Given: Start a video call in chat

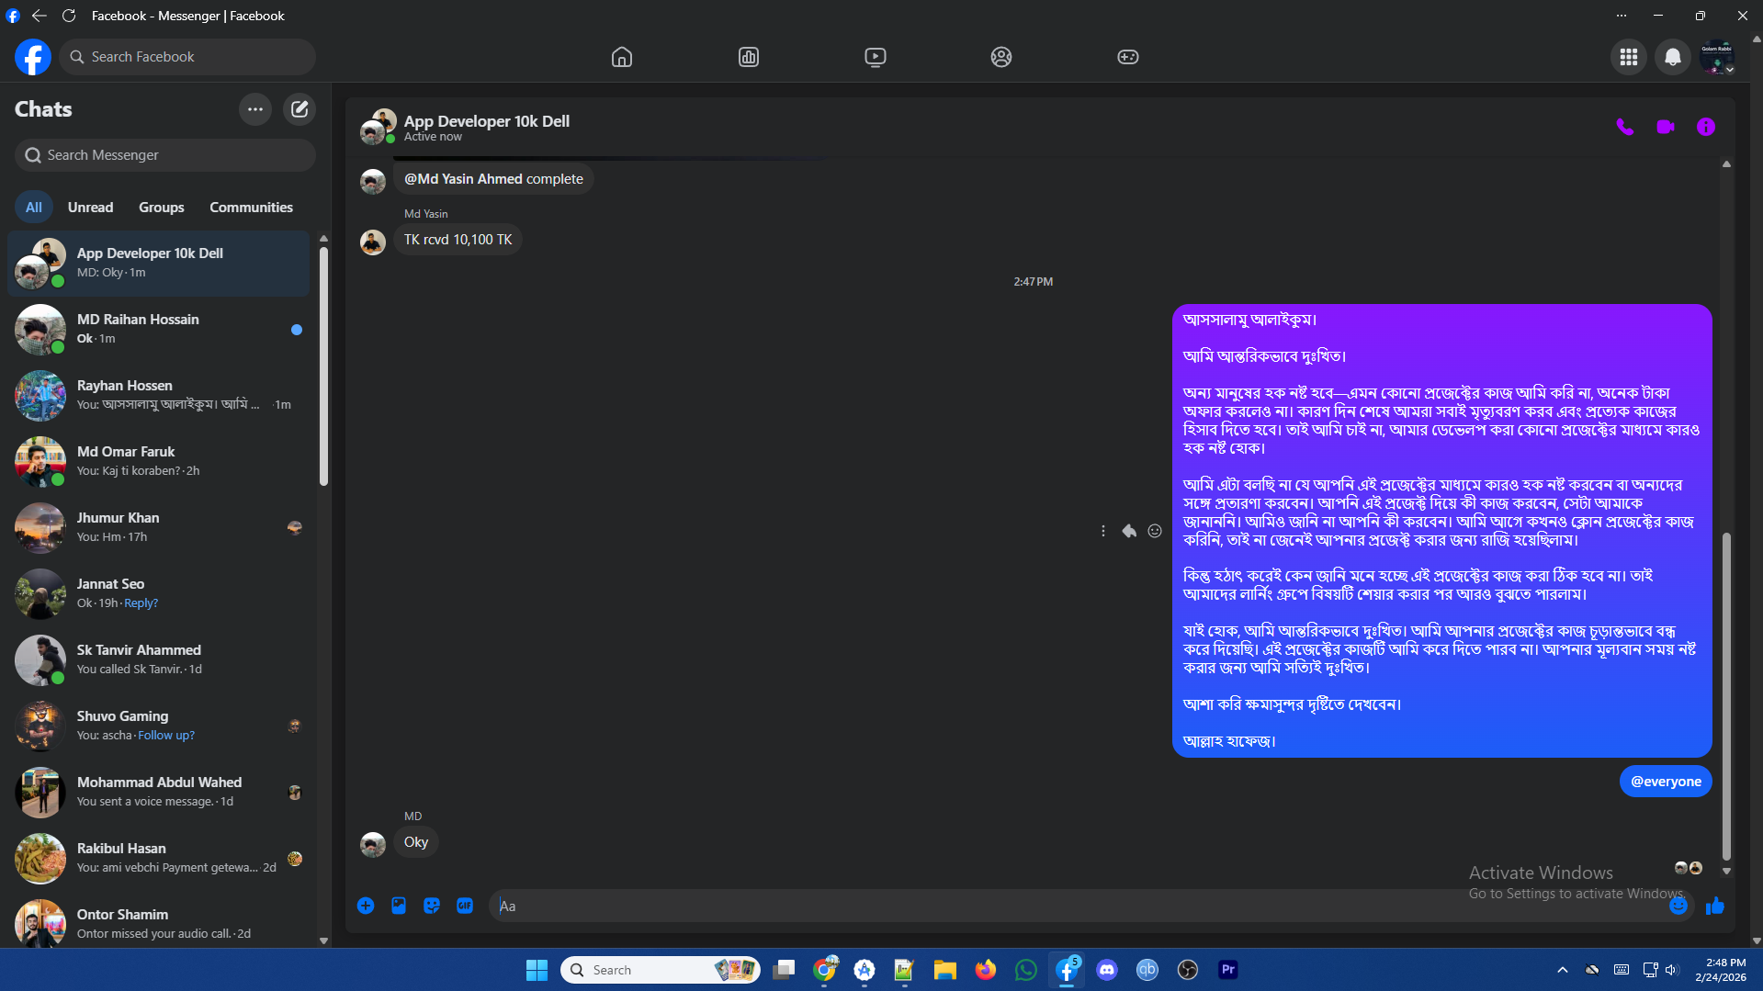Looking at the screenshot, I should click(x=1665, y=128).
